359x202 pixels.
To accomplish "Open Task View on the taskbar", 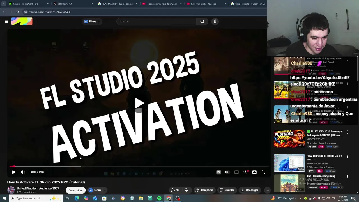I will [67, 198].
